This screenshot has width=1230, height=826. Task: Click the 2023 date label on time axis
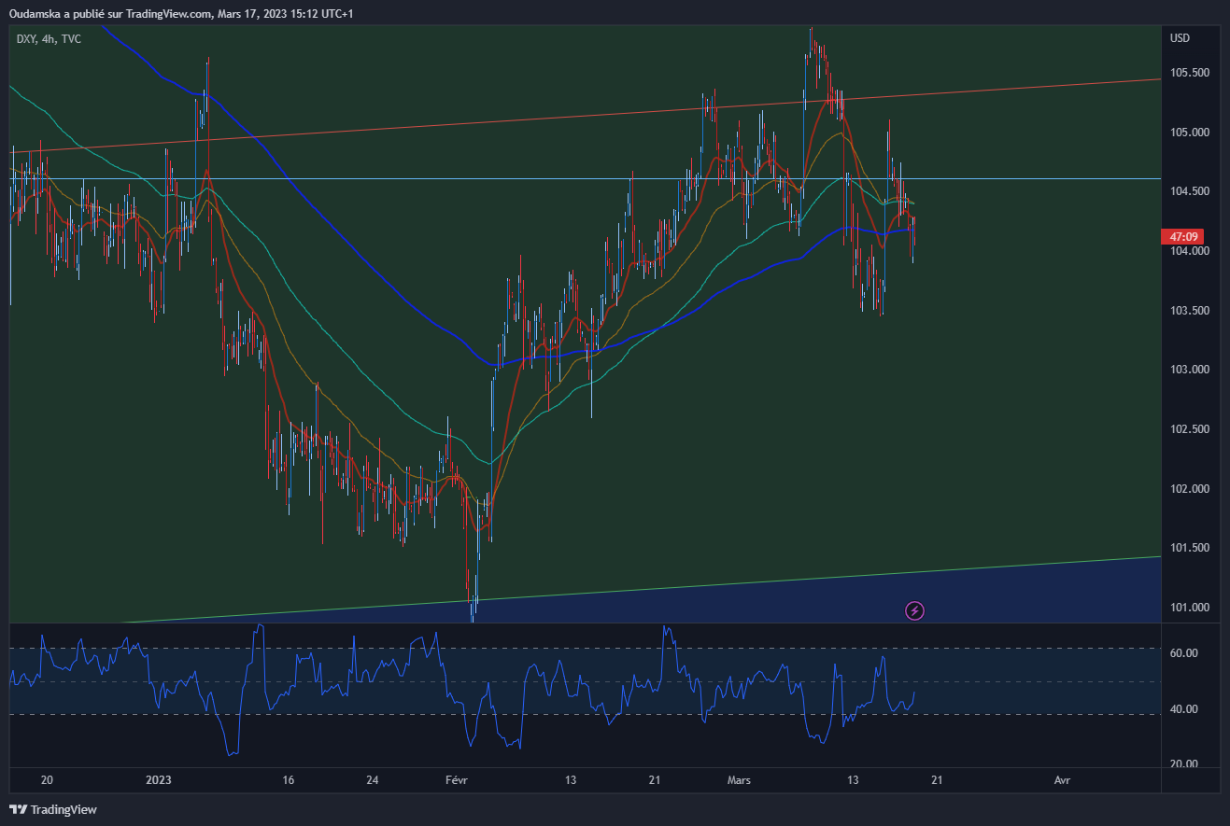pos(160,779)
